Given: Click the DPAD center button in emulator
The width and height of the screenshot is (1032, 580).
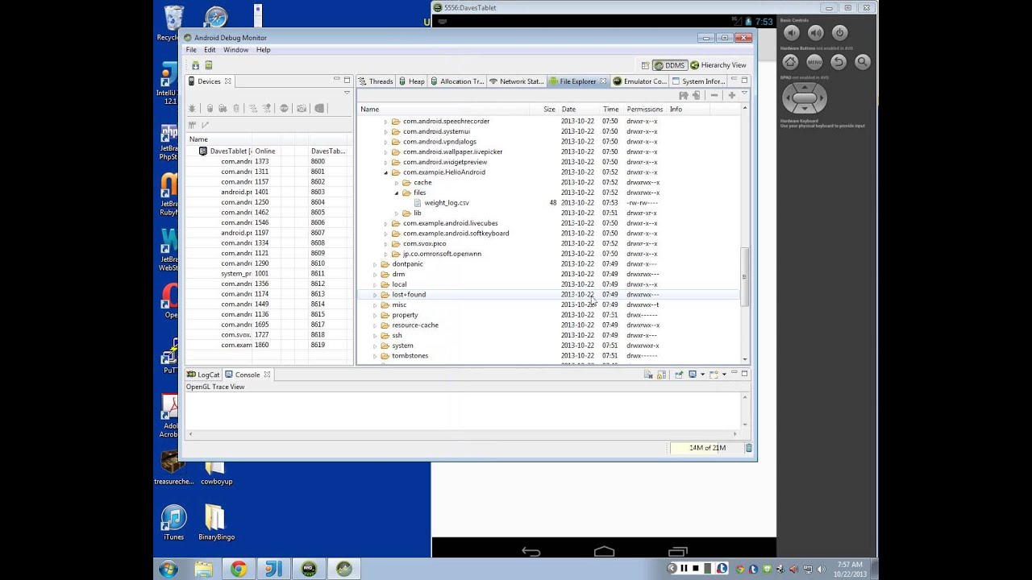Looking at the screenshot, I should click(805, 97).
